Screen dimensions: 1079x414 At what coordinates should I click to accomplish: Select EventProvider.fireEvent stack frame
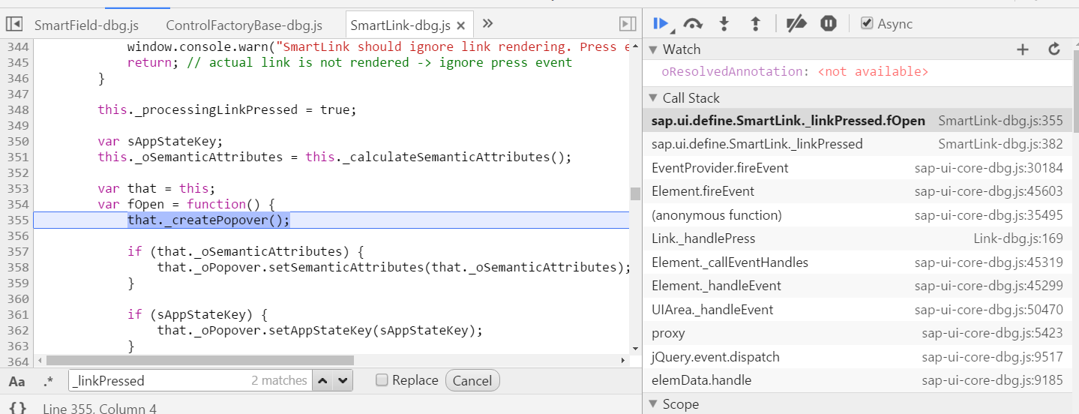[x=857, y=168]
